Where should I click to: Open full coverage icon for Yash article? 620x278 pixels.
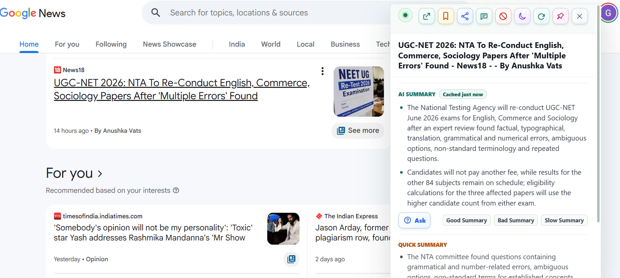pos(291,259)
